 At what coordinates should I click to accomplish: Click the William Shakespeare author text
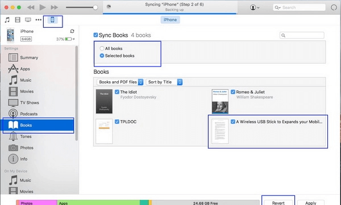point(255,97)
